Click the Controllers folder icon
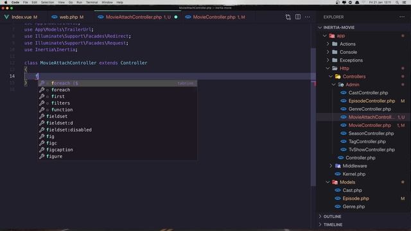Screen dimensions: 411x231 click(x=338, y=76)
